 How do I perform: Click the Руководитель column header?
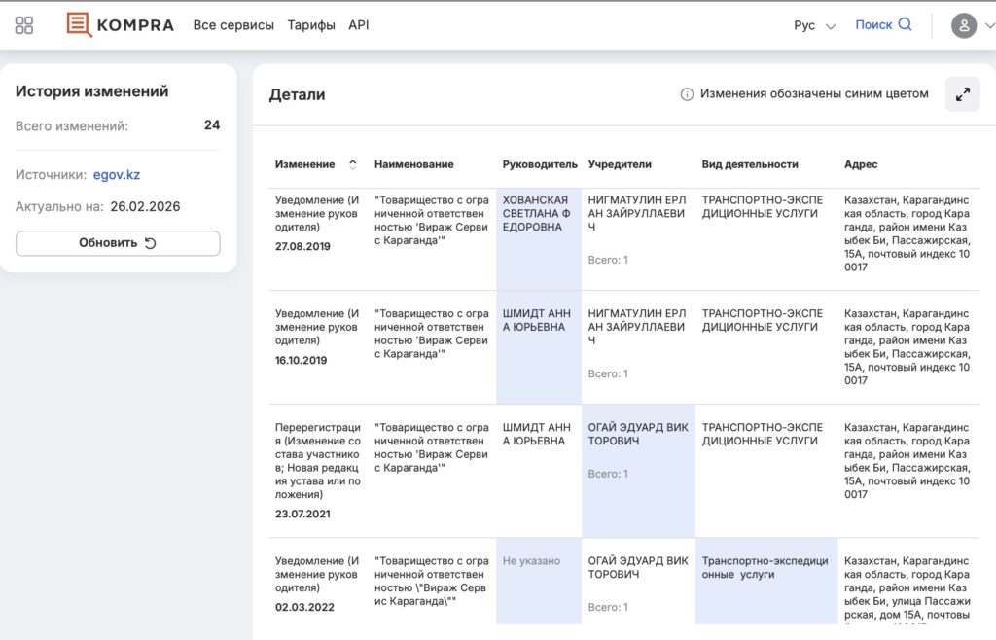click(x=540, y=164)
